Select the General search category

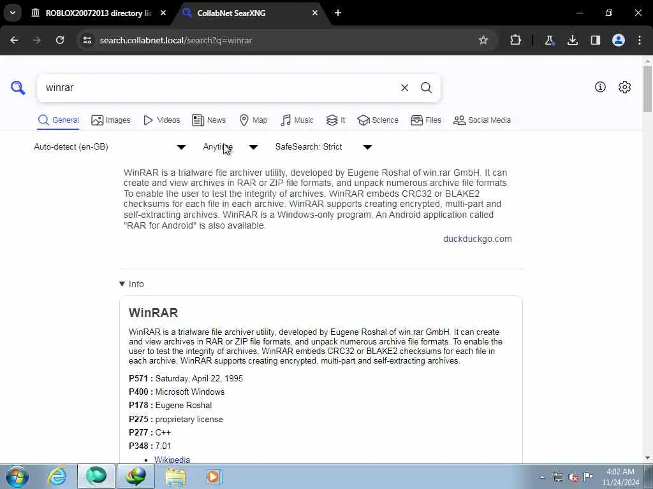tap(58, 120)
